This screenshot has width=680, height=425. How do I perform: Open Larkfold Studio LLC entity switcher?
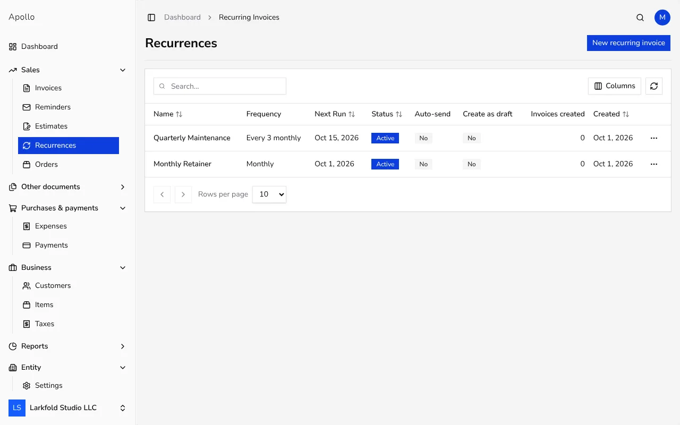pos(68,408)
